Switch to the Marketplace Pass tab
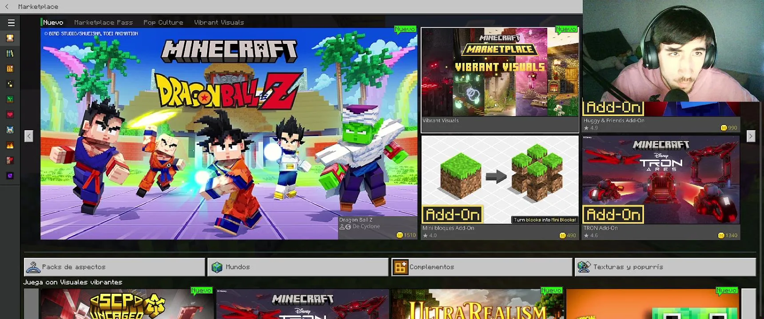The width and height of the screenshot is (764, 319). click(x=103, y=22)
